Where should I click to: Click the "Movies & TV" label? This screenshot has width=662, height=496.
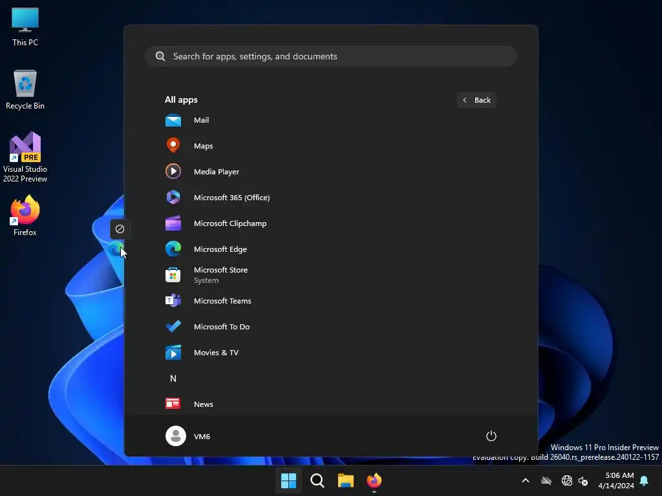coord(216,353)
